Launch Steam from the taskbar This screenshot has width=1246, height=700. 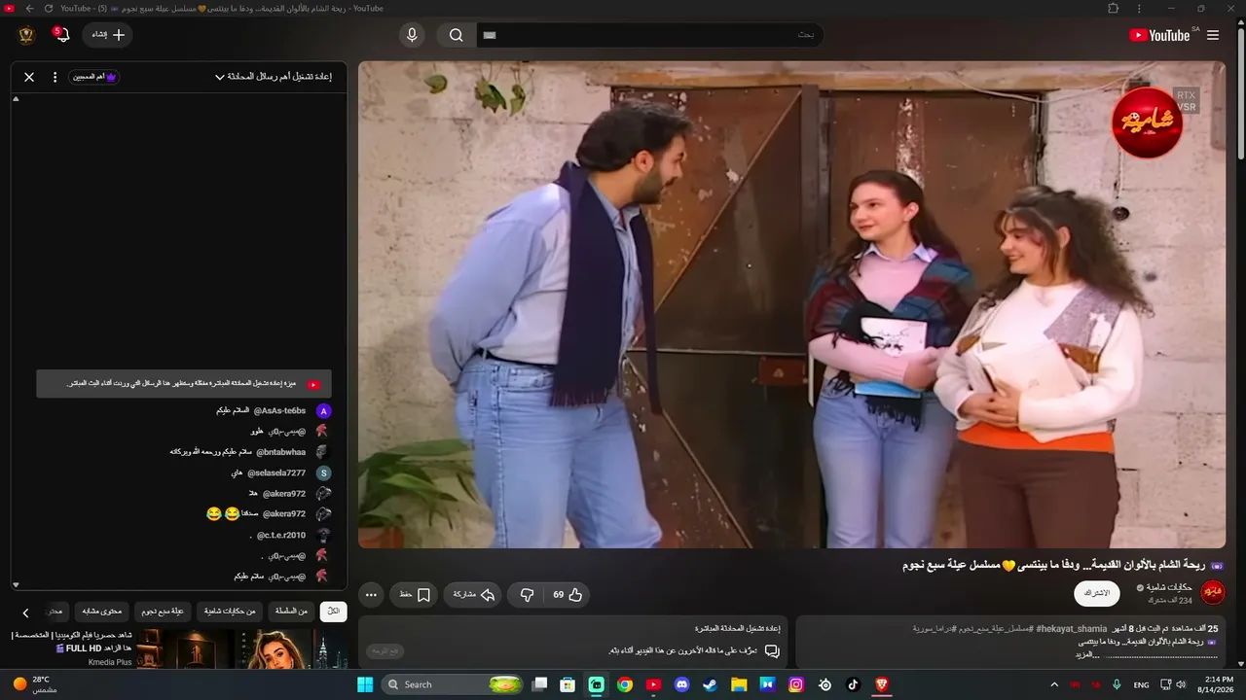pos(711,684)
